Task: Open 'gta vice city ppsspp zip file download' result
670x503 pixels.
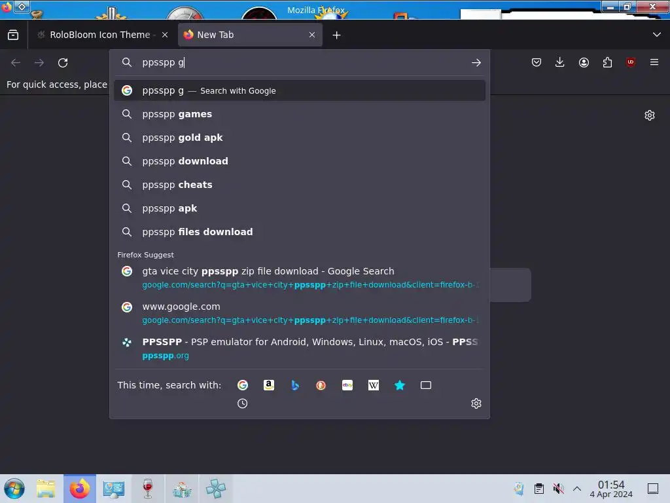Action: tap(300, 278)
